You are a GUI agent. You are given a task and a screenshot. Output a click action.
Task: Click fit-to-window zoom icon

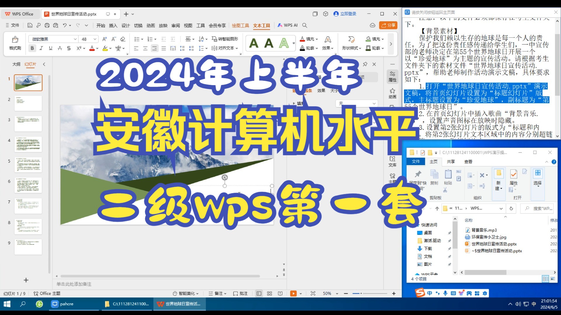(x=313, y=293)
